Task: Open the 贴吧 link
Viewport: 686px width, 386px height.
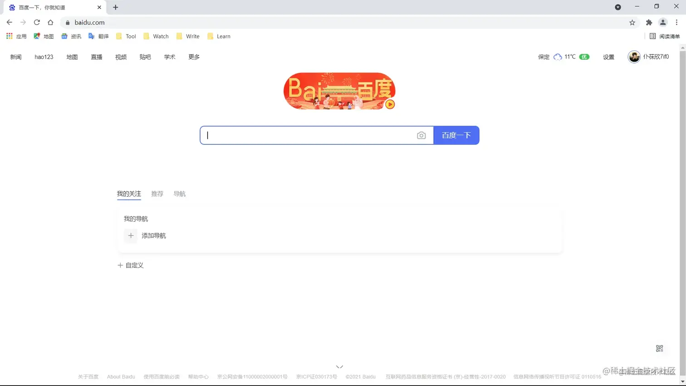Action: tap(145, 57)
